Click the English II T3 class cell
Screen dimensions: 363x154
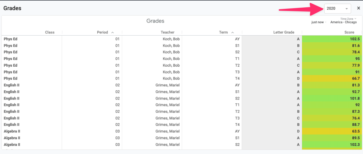pos(12,118)
